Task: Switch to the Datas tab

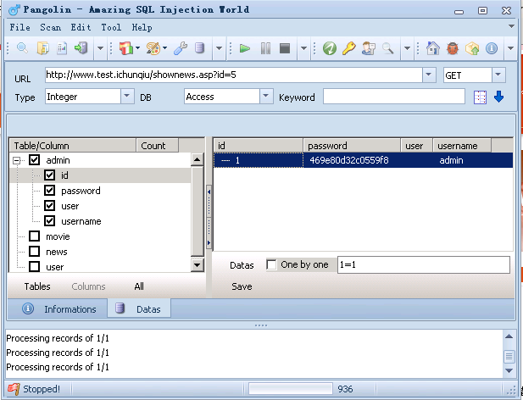Action: click(139, 308)
